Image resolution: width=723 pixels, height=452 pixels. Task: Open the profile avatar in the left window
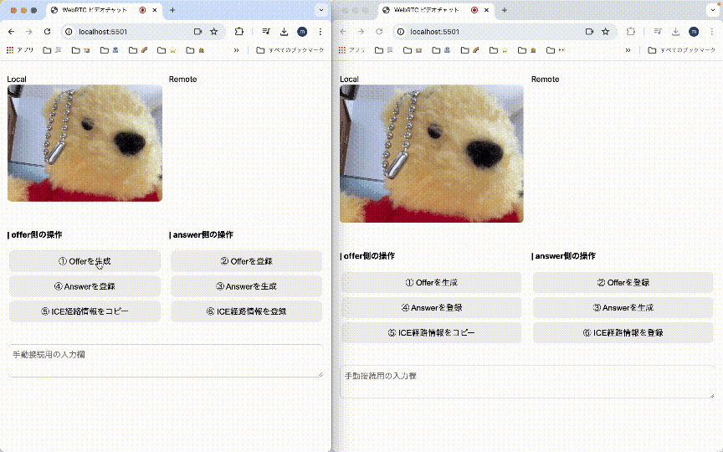302,32
